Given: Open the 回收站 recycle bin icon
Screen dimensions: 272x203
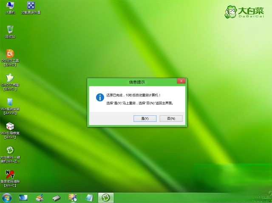Looking at the screenshot, I should 10,32.
